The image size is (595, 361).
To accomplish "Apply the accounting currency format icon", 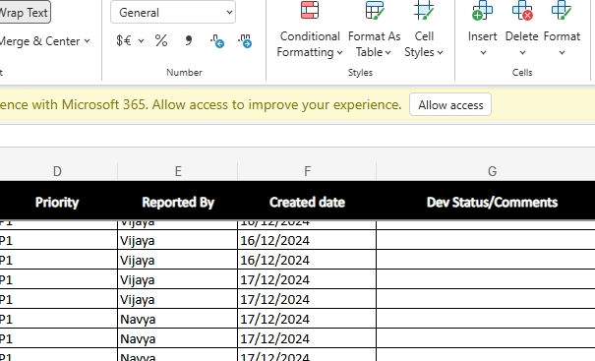I will 124,40.
